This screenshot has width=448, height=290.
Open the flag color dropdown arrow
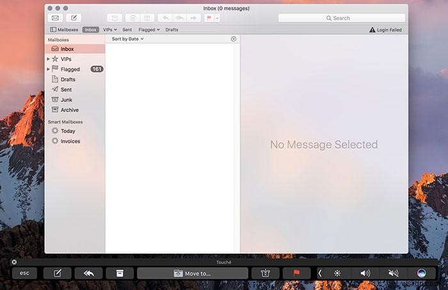point(218,18)
